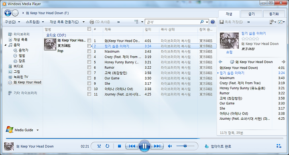Viewport: 289px width, 155px height.
Task: Click the 쇼핑 link under album art
Action: (229, 52)
